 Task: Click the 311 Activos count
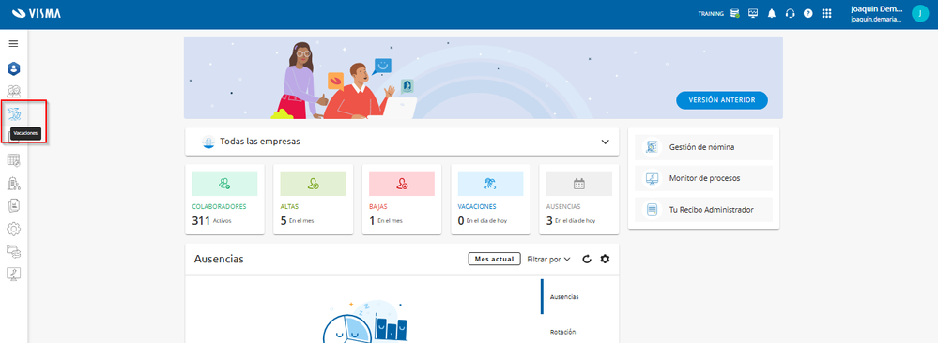pos(211,220)
